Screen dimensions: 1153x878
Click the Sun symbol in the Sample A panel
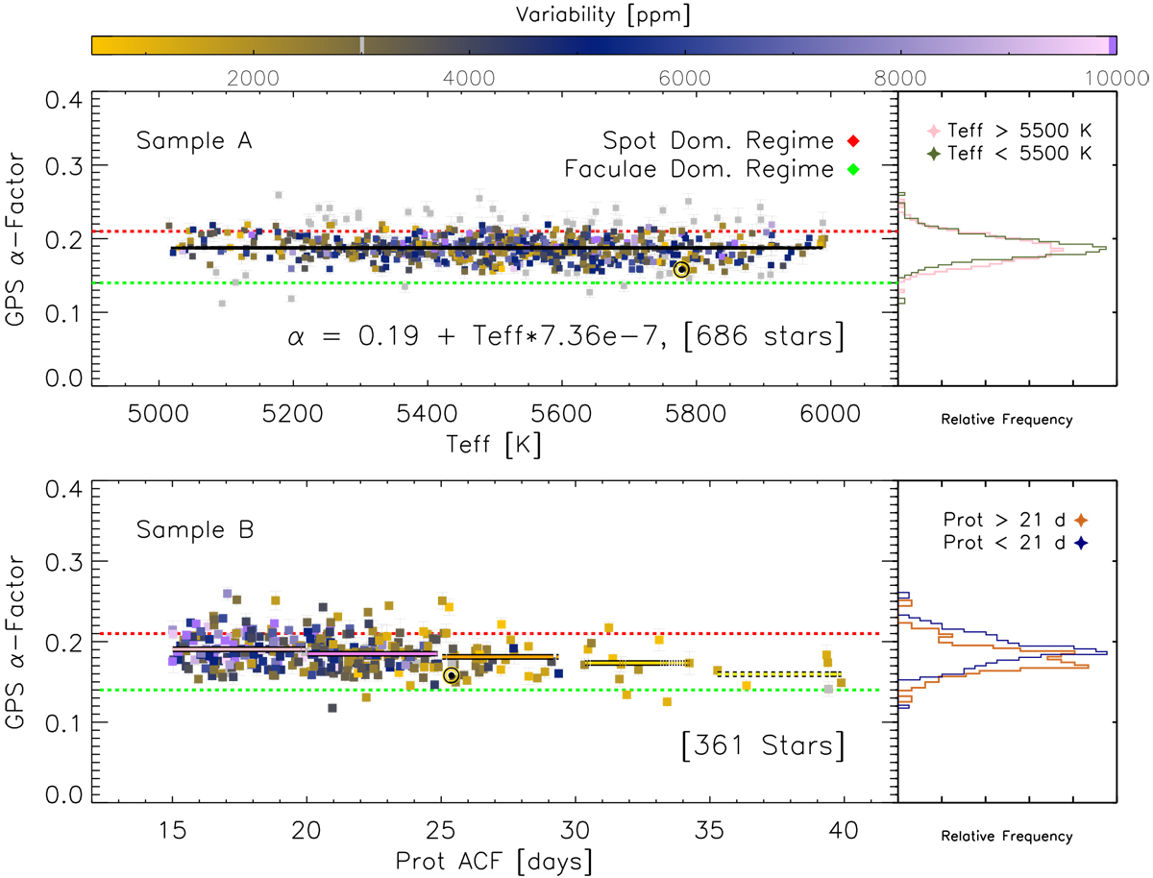coord(681,270)
